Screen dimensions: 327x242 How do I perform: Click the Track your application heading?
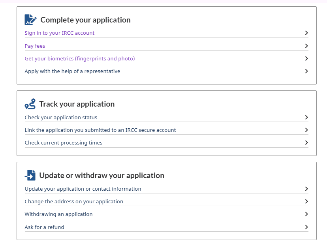[x=77, y=104]
